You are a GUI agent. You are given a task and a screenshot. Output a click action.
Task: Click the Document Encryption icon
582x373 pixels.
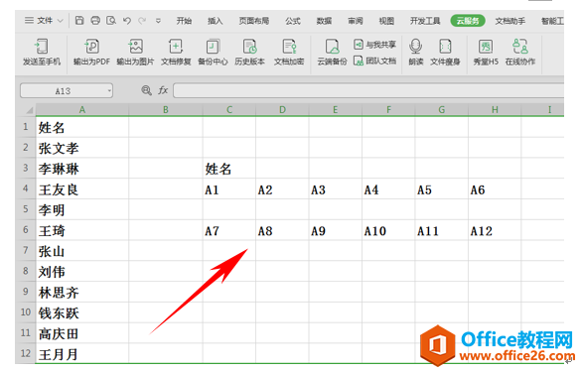289,47
